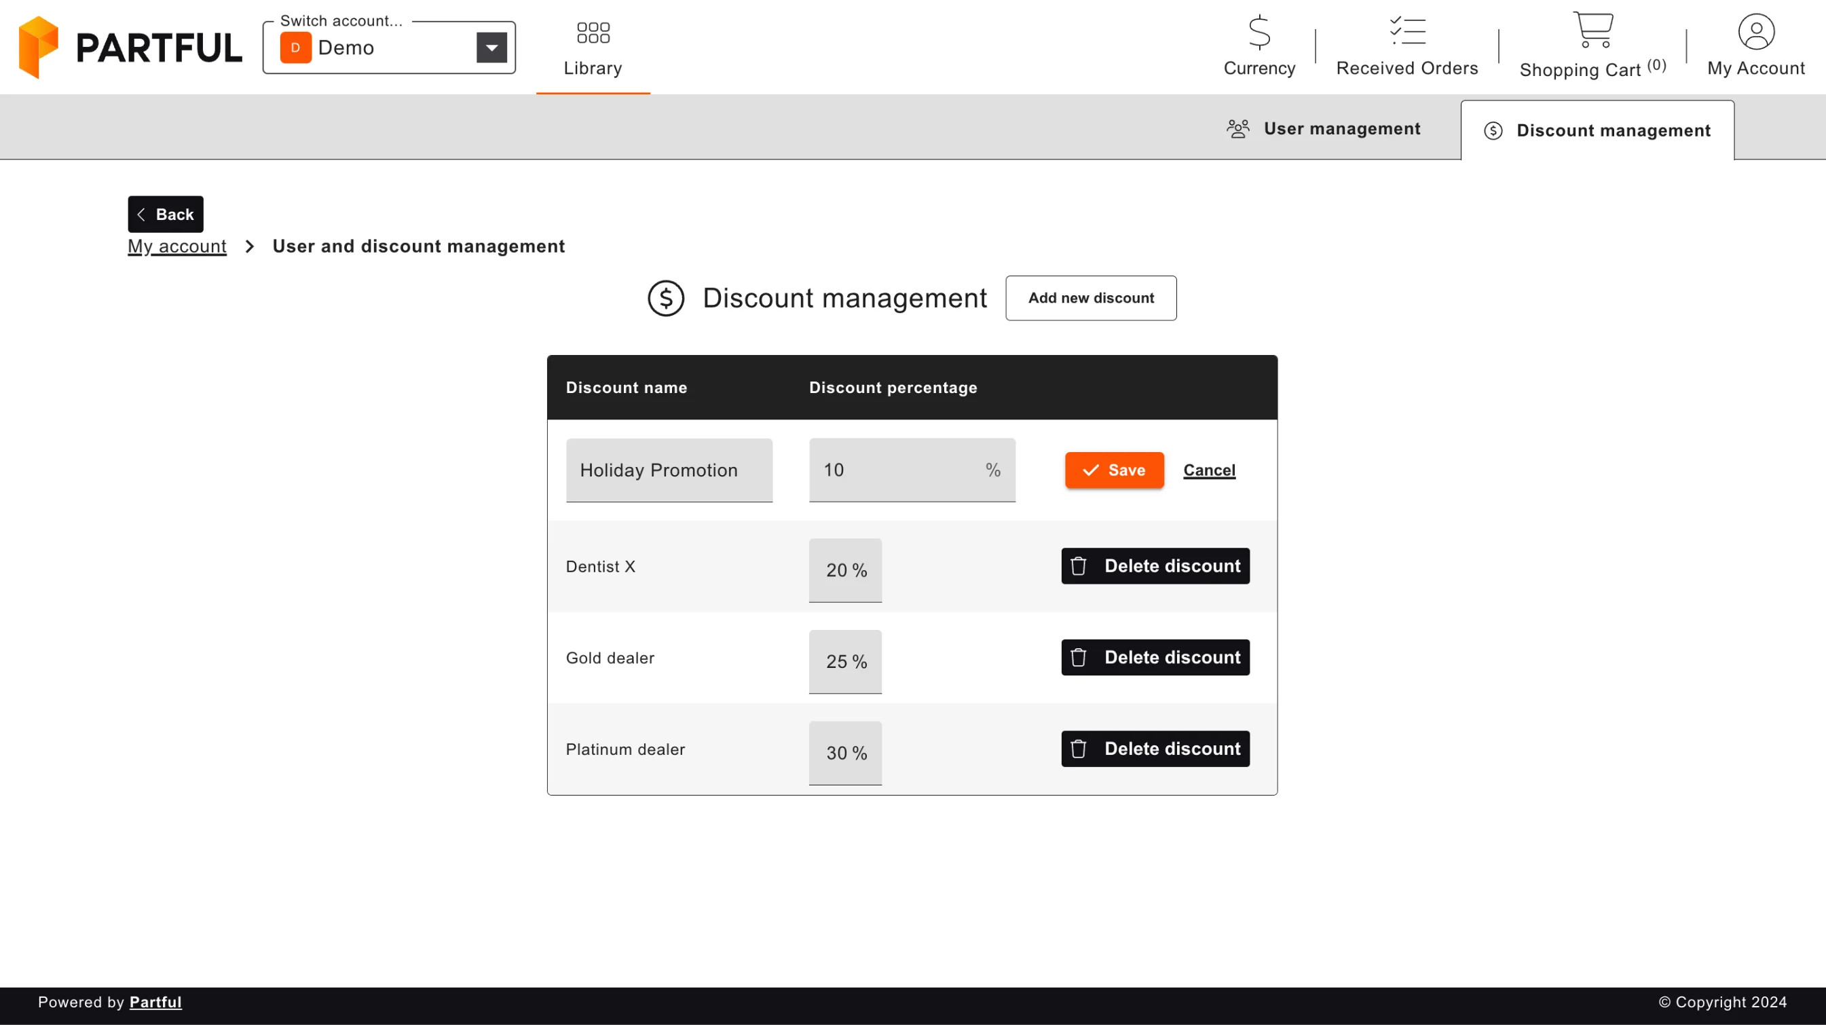Image resolution: width=1826 pixels, height=1025 pixels.
Task: Delete the Dentist X discount
Action: pos(1155,565)
